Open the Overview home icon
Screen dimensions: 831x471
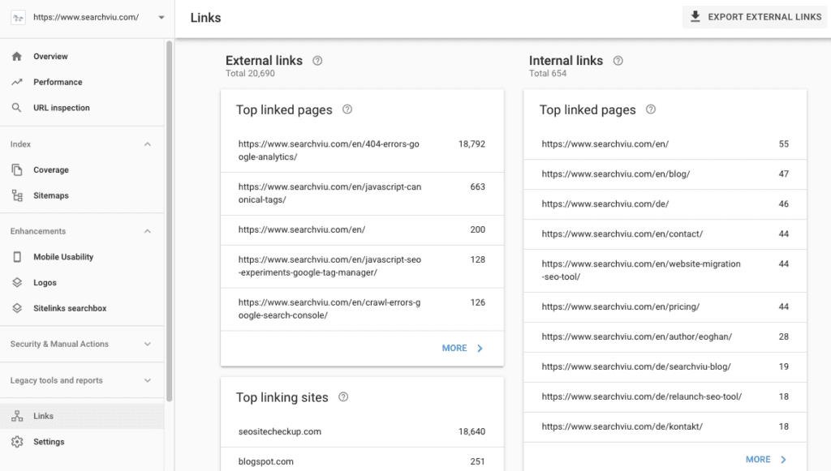pyautogui.click(x=16, y=56)
